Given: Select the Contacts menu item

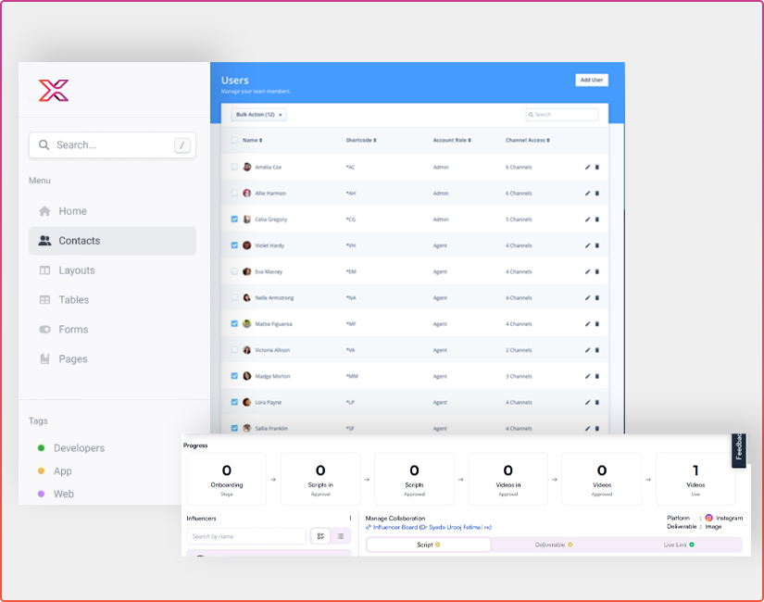Looking at the screenshot, I should [79, 241].
